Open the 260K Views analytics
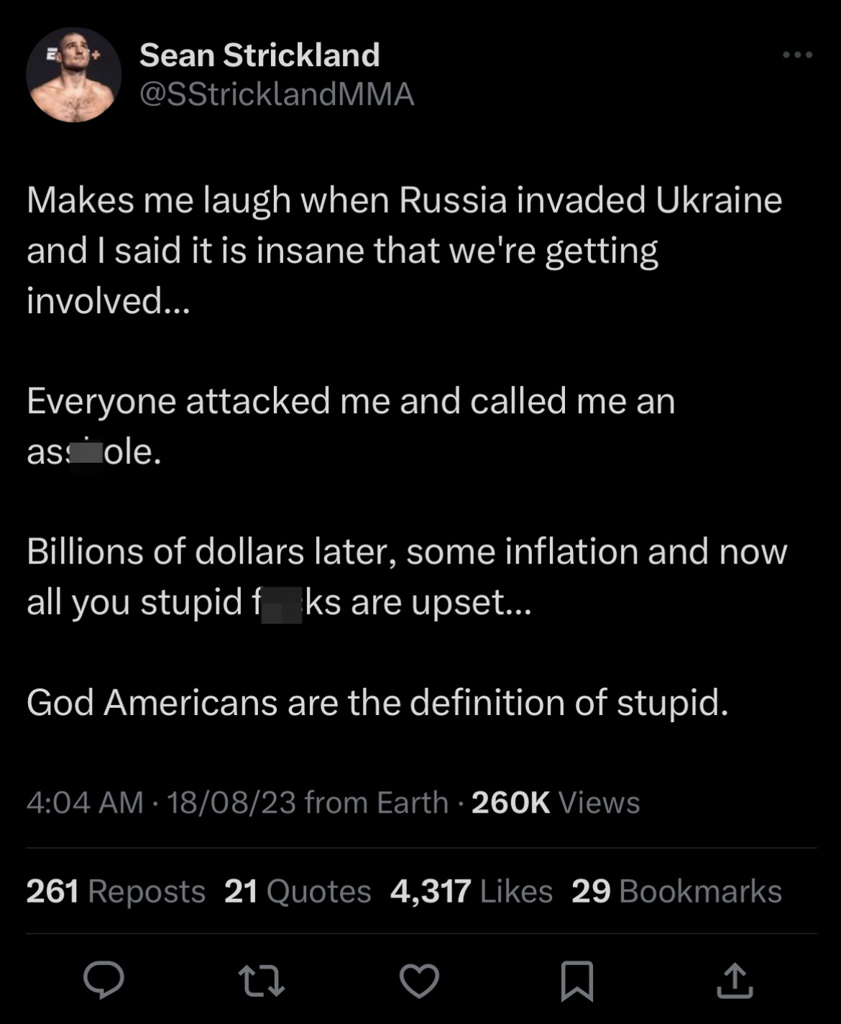This screenshot has width=841, height=1024. pyautogui.click(x=556, y=802)
